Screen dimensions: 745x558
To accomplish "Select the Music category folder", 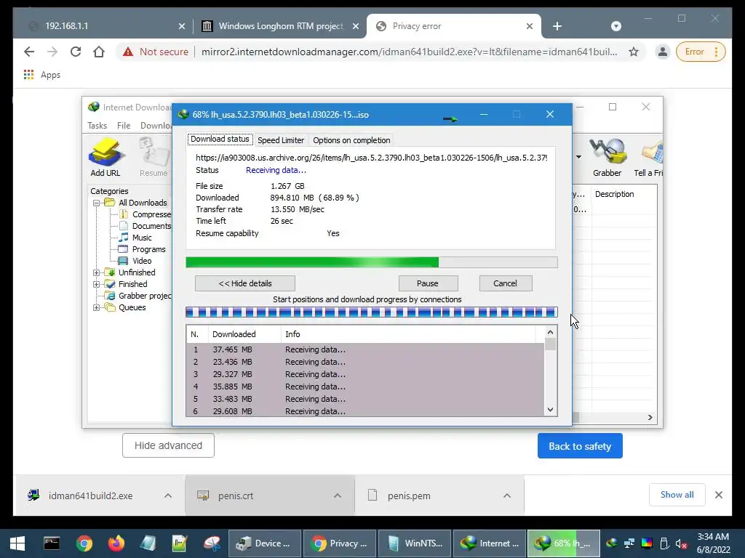I will [x=142, y=238].
